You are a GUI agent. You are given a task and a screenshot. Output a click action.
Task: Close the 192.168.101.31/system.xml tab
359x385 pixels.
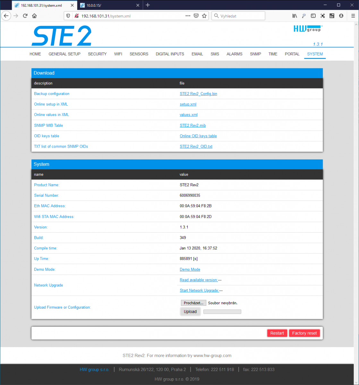(72, 5)
